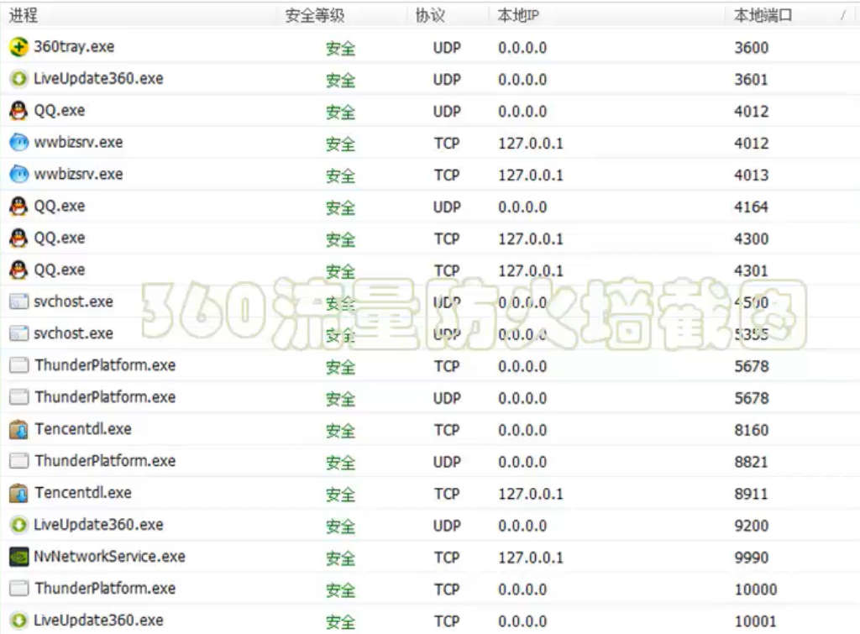This screenshot has width=860, height=634.
Task: Click port value 9200
Action: tap(752, 526)
